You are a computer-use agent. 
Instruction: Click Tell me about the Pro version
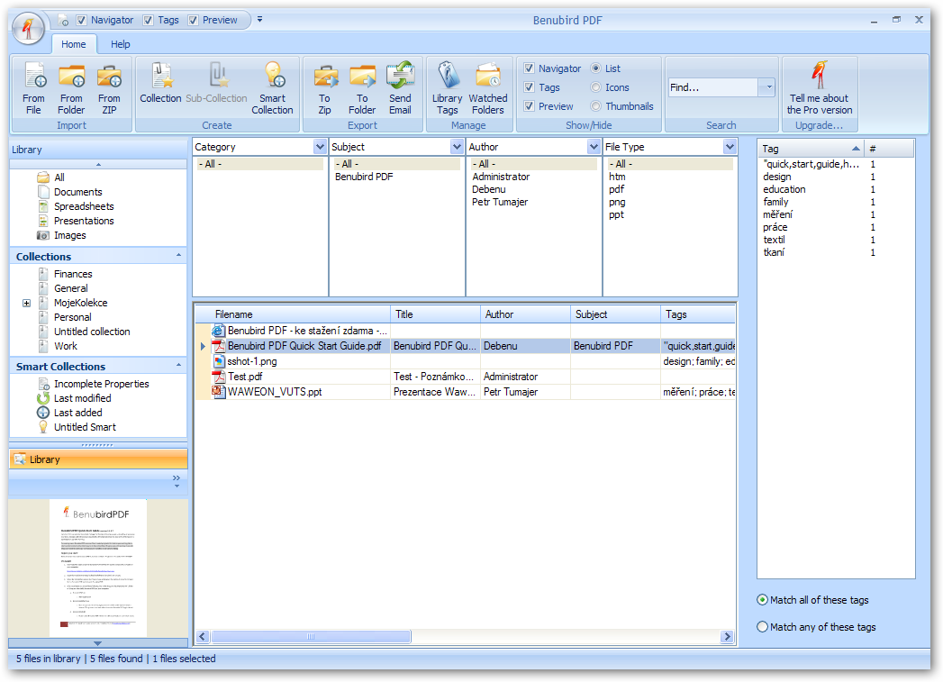(x=819, y=88)
